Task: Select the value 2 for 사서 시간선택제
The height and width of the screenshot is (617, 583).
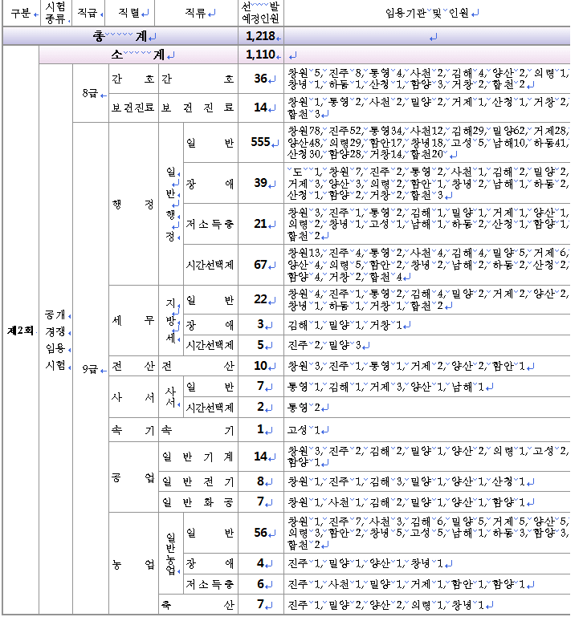Action: tap(261, 408)
